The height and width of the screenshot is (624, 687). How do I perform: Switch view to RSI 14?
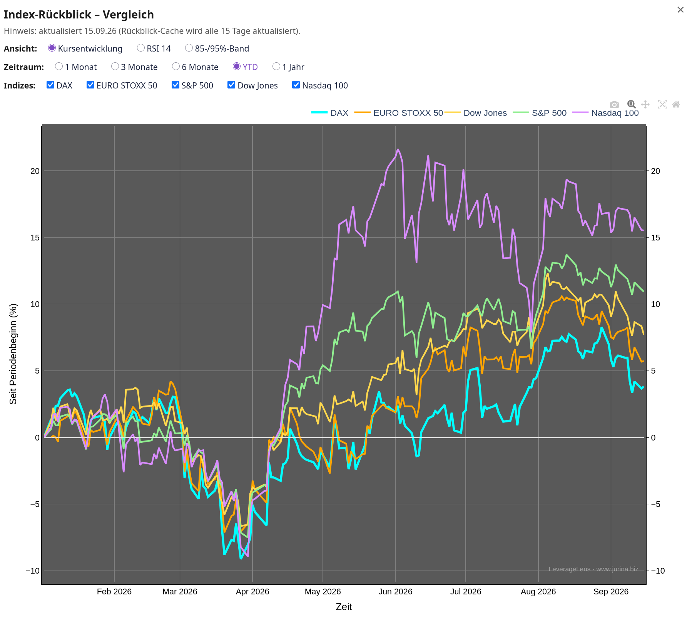click(141, 48)
